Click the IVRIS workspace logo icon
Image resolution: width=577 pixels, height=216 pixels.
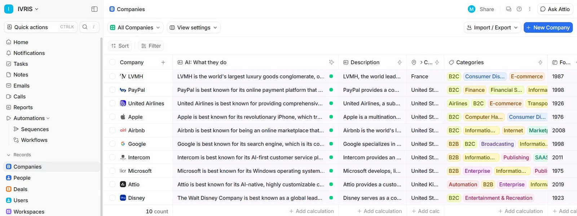point(9,9)
